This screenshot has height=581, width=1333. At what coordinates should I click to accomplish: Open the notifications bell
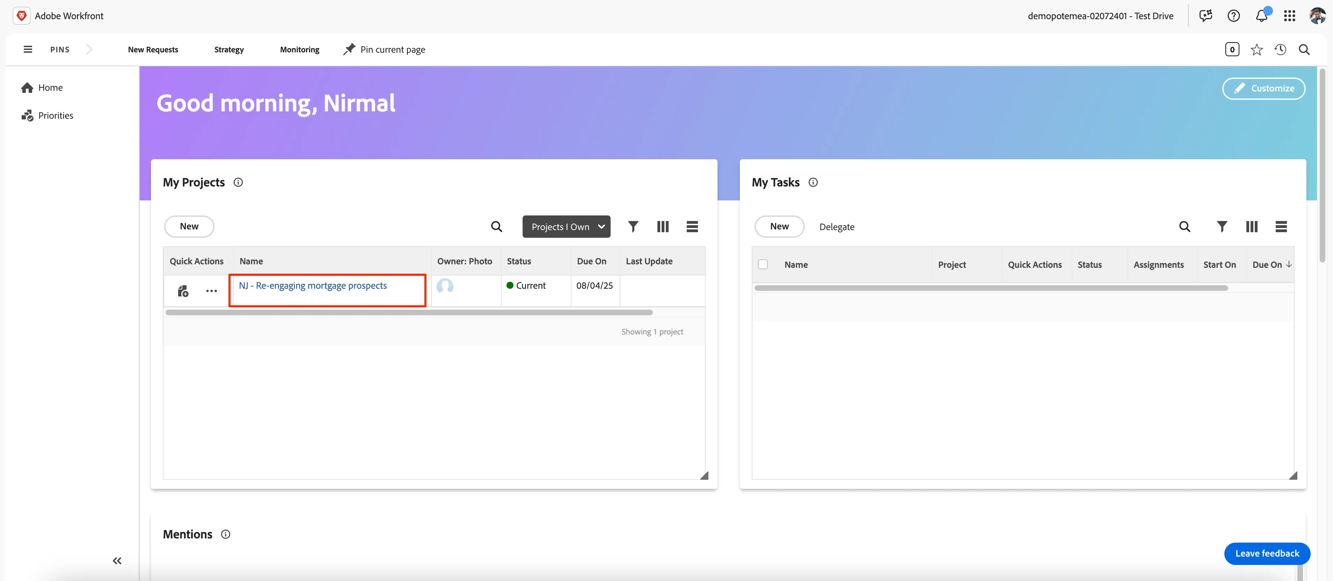tap(1262, 15)
